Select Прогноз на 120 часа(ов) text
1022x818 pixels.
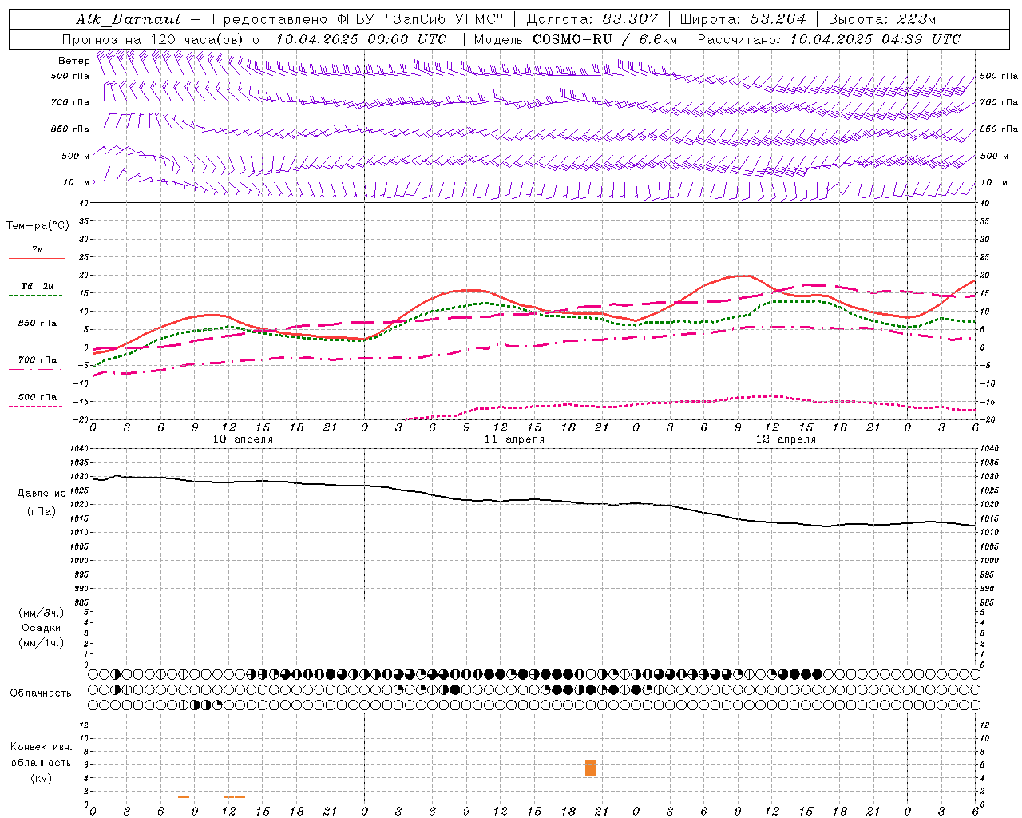154,39
